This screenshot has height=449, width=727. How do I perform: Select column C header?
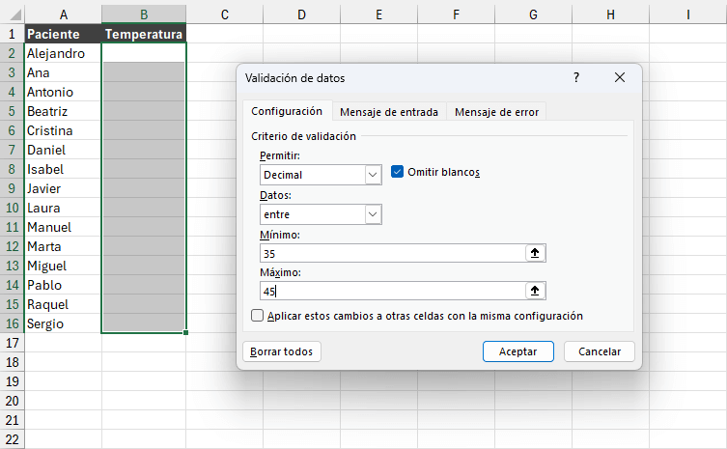[224, 14]
